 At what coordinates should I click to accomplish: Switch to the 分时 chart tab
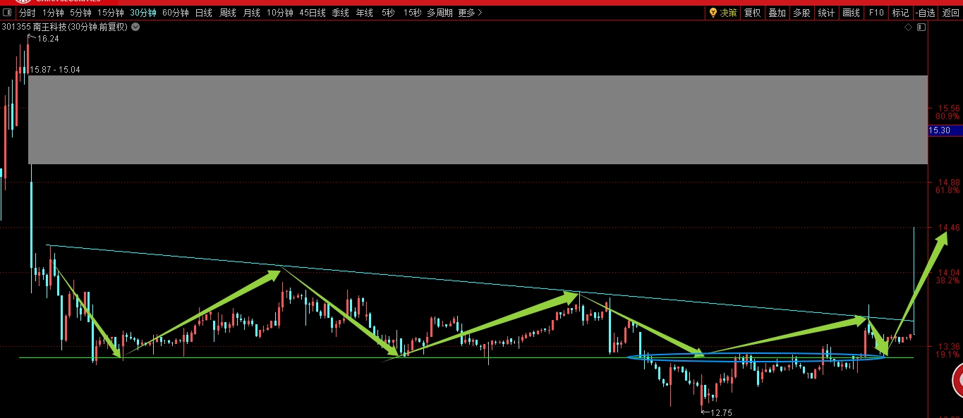[27, 13]
